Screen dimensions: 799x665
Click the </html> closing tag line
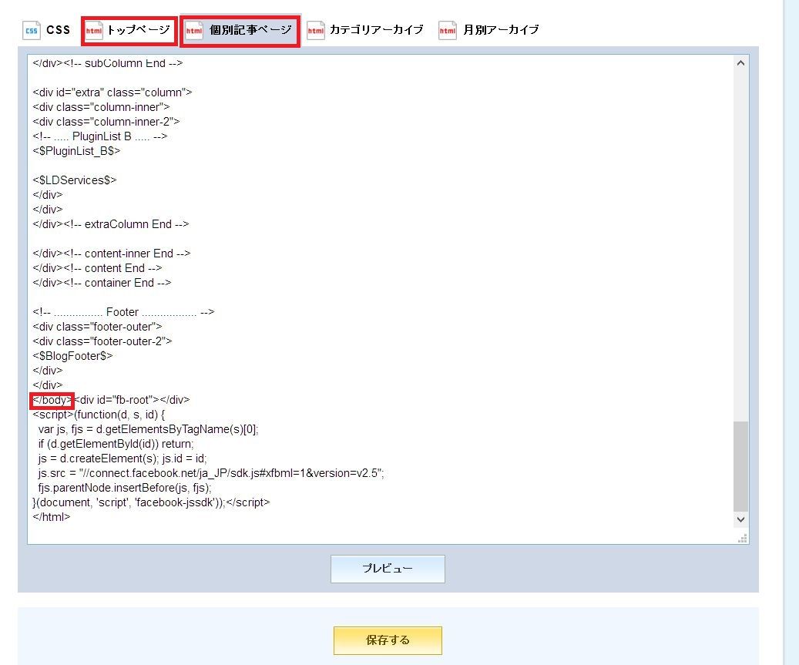52,517
